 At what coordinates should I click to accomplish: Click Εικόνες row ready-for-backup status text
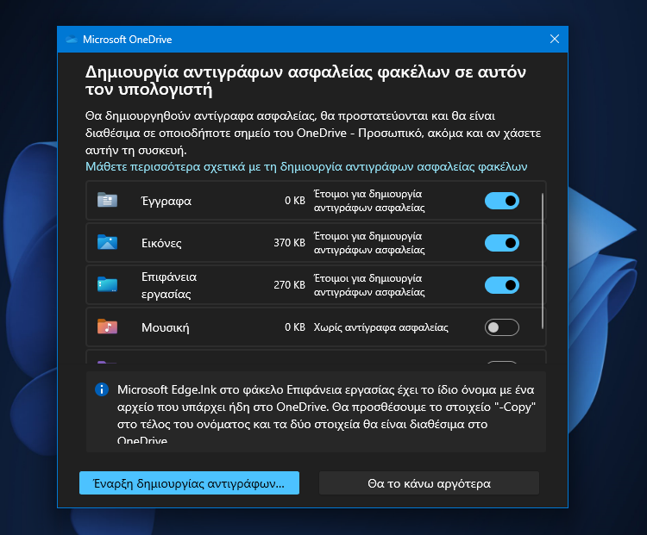tap(369, 243)
